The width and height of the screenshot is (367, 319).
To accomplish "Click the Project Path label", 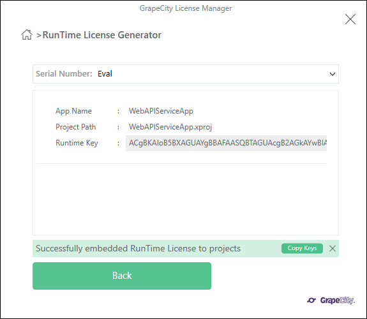I will click(x=75, y=127).
